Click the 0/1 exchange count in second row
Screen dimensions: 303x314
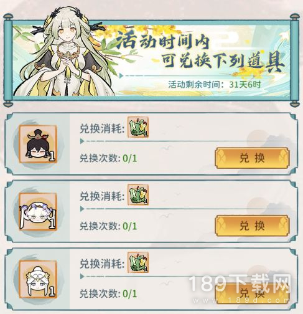coord(130,226)
